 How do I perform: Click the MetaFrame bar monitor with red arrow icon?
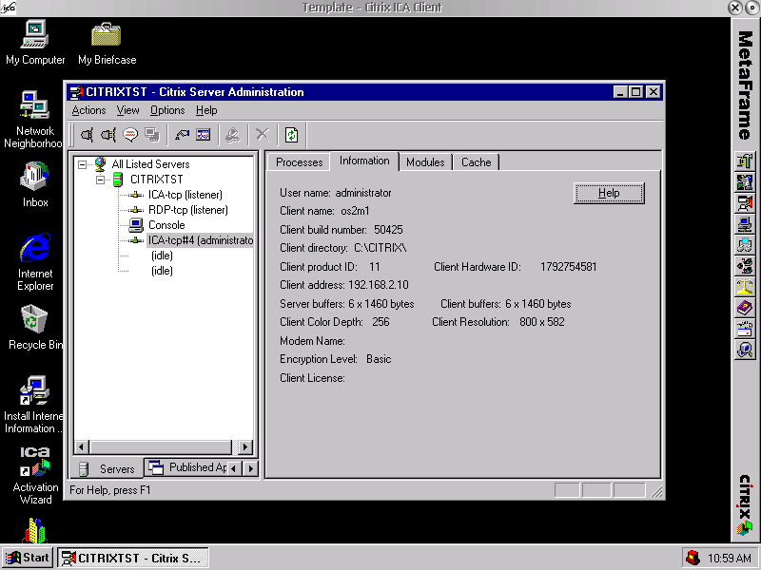[745, 203]
